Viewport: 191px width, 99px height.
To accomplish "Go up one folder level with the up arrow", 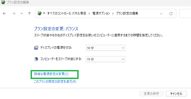I will click(x=29, y=13).
